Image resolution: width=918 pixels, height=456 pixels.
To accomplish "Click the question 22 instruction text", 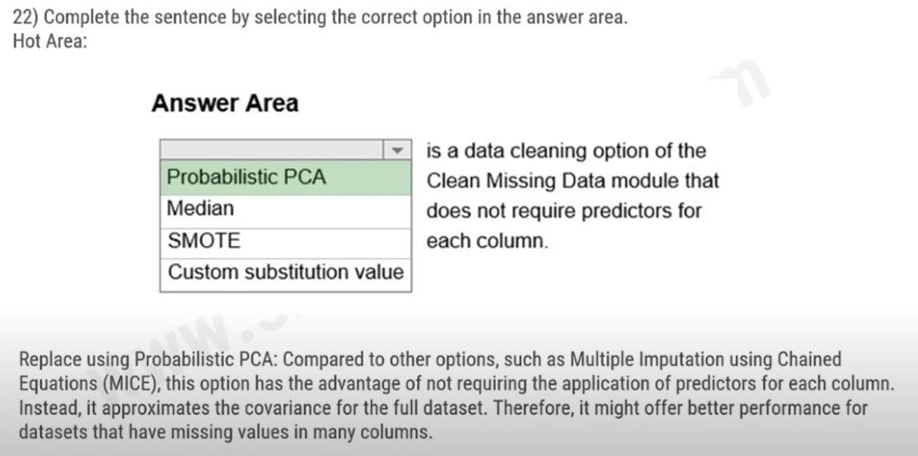I will pyautogui.click(x=320, y=17).
